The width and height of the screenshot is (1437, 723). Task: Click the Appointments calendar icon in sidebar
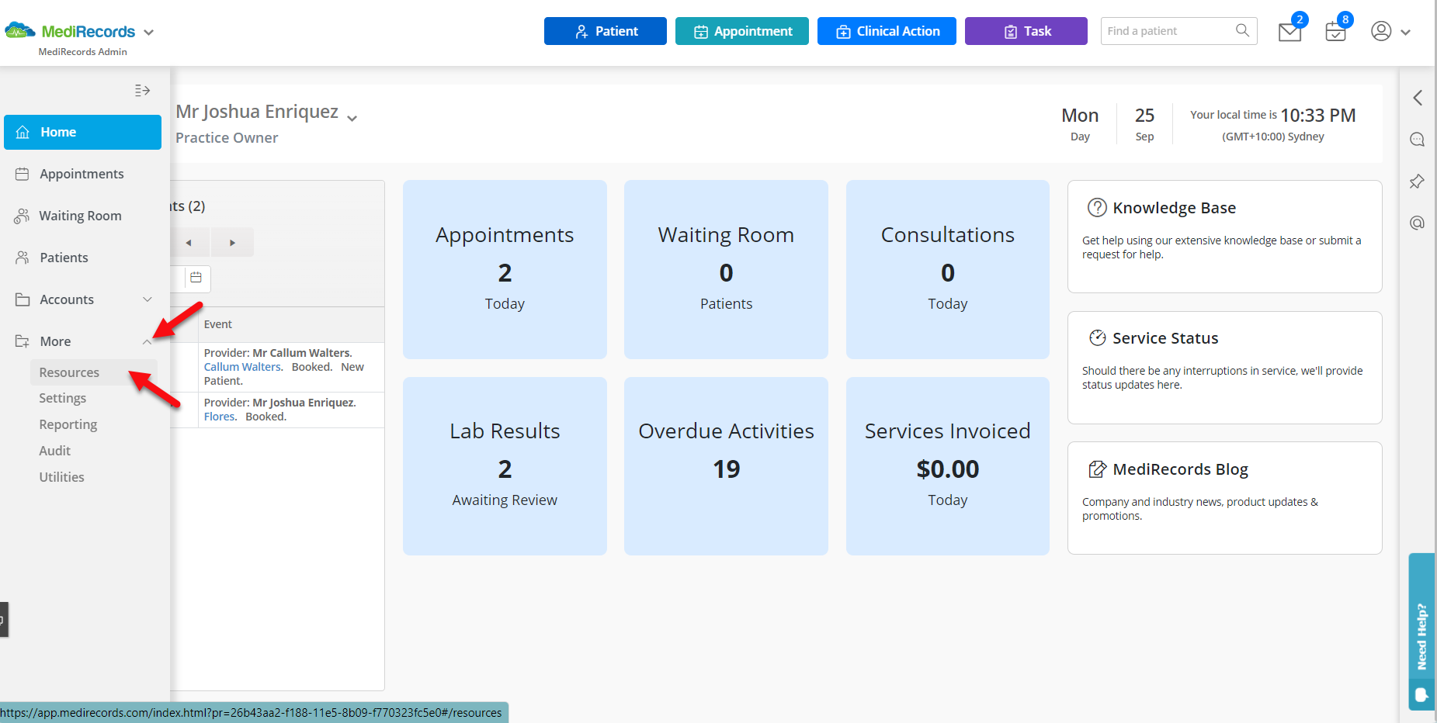point(23,174)
